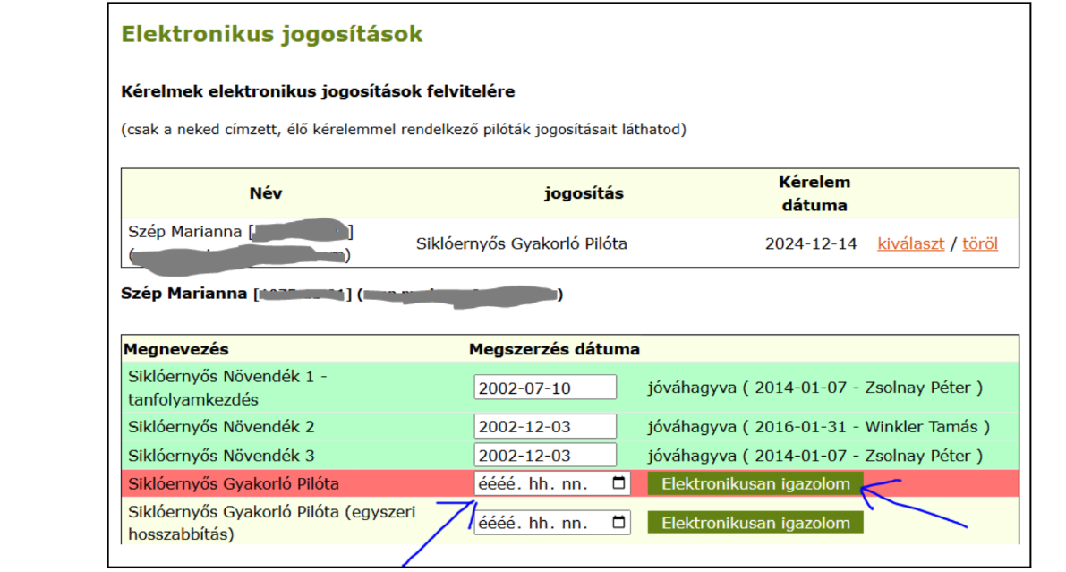Viewport: 1066px width, 572px height.
Task: Open calendar picker for egyszeri hosszabbítás date
Action: tap(618, 523)
